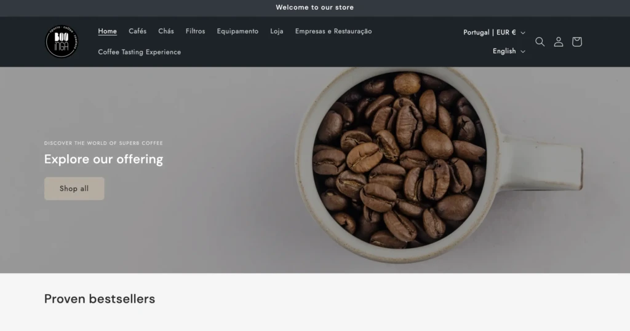Expand the English language selector
Viewport: 630px width, 331px height.
(509, 51)
